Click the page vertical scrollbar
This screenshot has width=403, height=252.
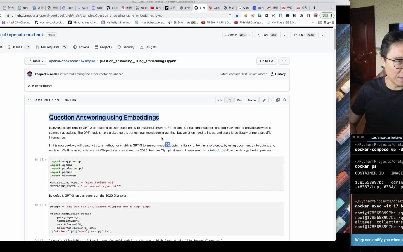click(x=334, y=39)
